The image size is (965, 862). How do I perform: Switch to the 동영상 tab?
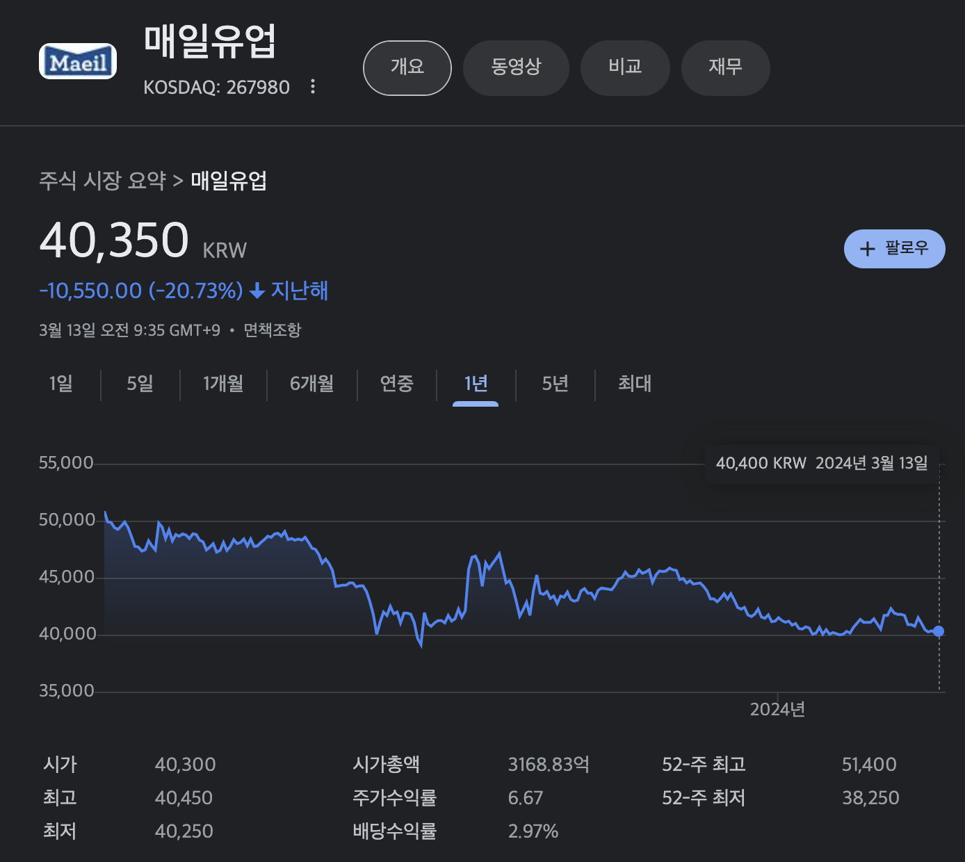[516, 67]
